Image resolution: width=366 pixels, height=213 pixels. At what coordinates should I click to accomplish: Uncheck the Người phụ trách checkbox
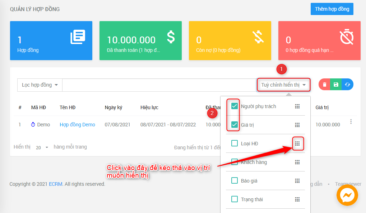click(235, 106)
